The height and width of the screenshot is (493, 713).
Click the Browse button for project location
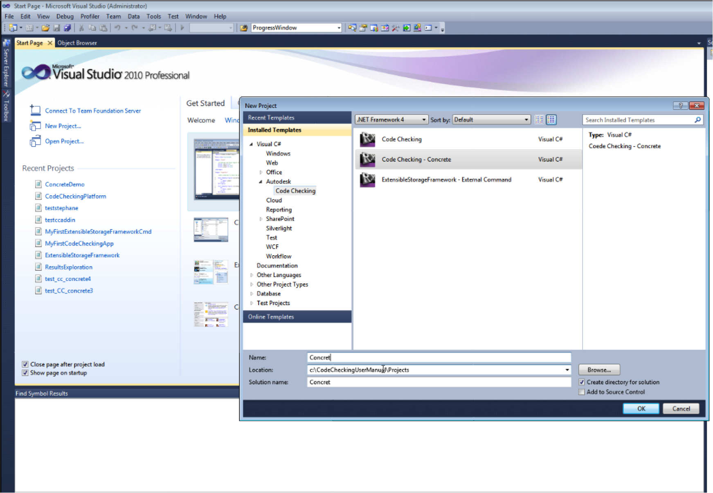599,370
